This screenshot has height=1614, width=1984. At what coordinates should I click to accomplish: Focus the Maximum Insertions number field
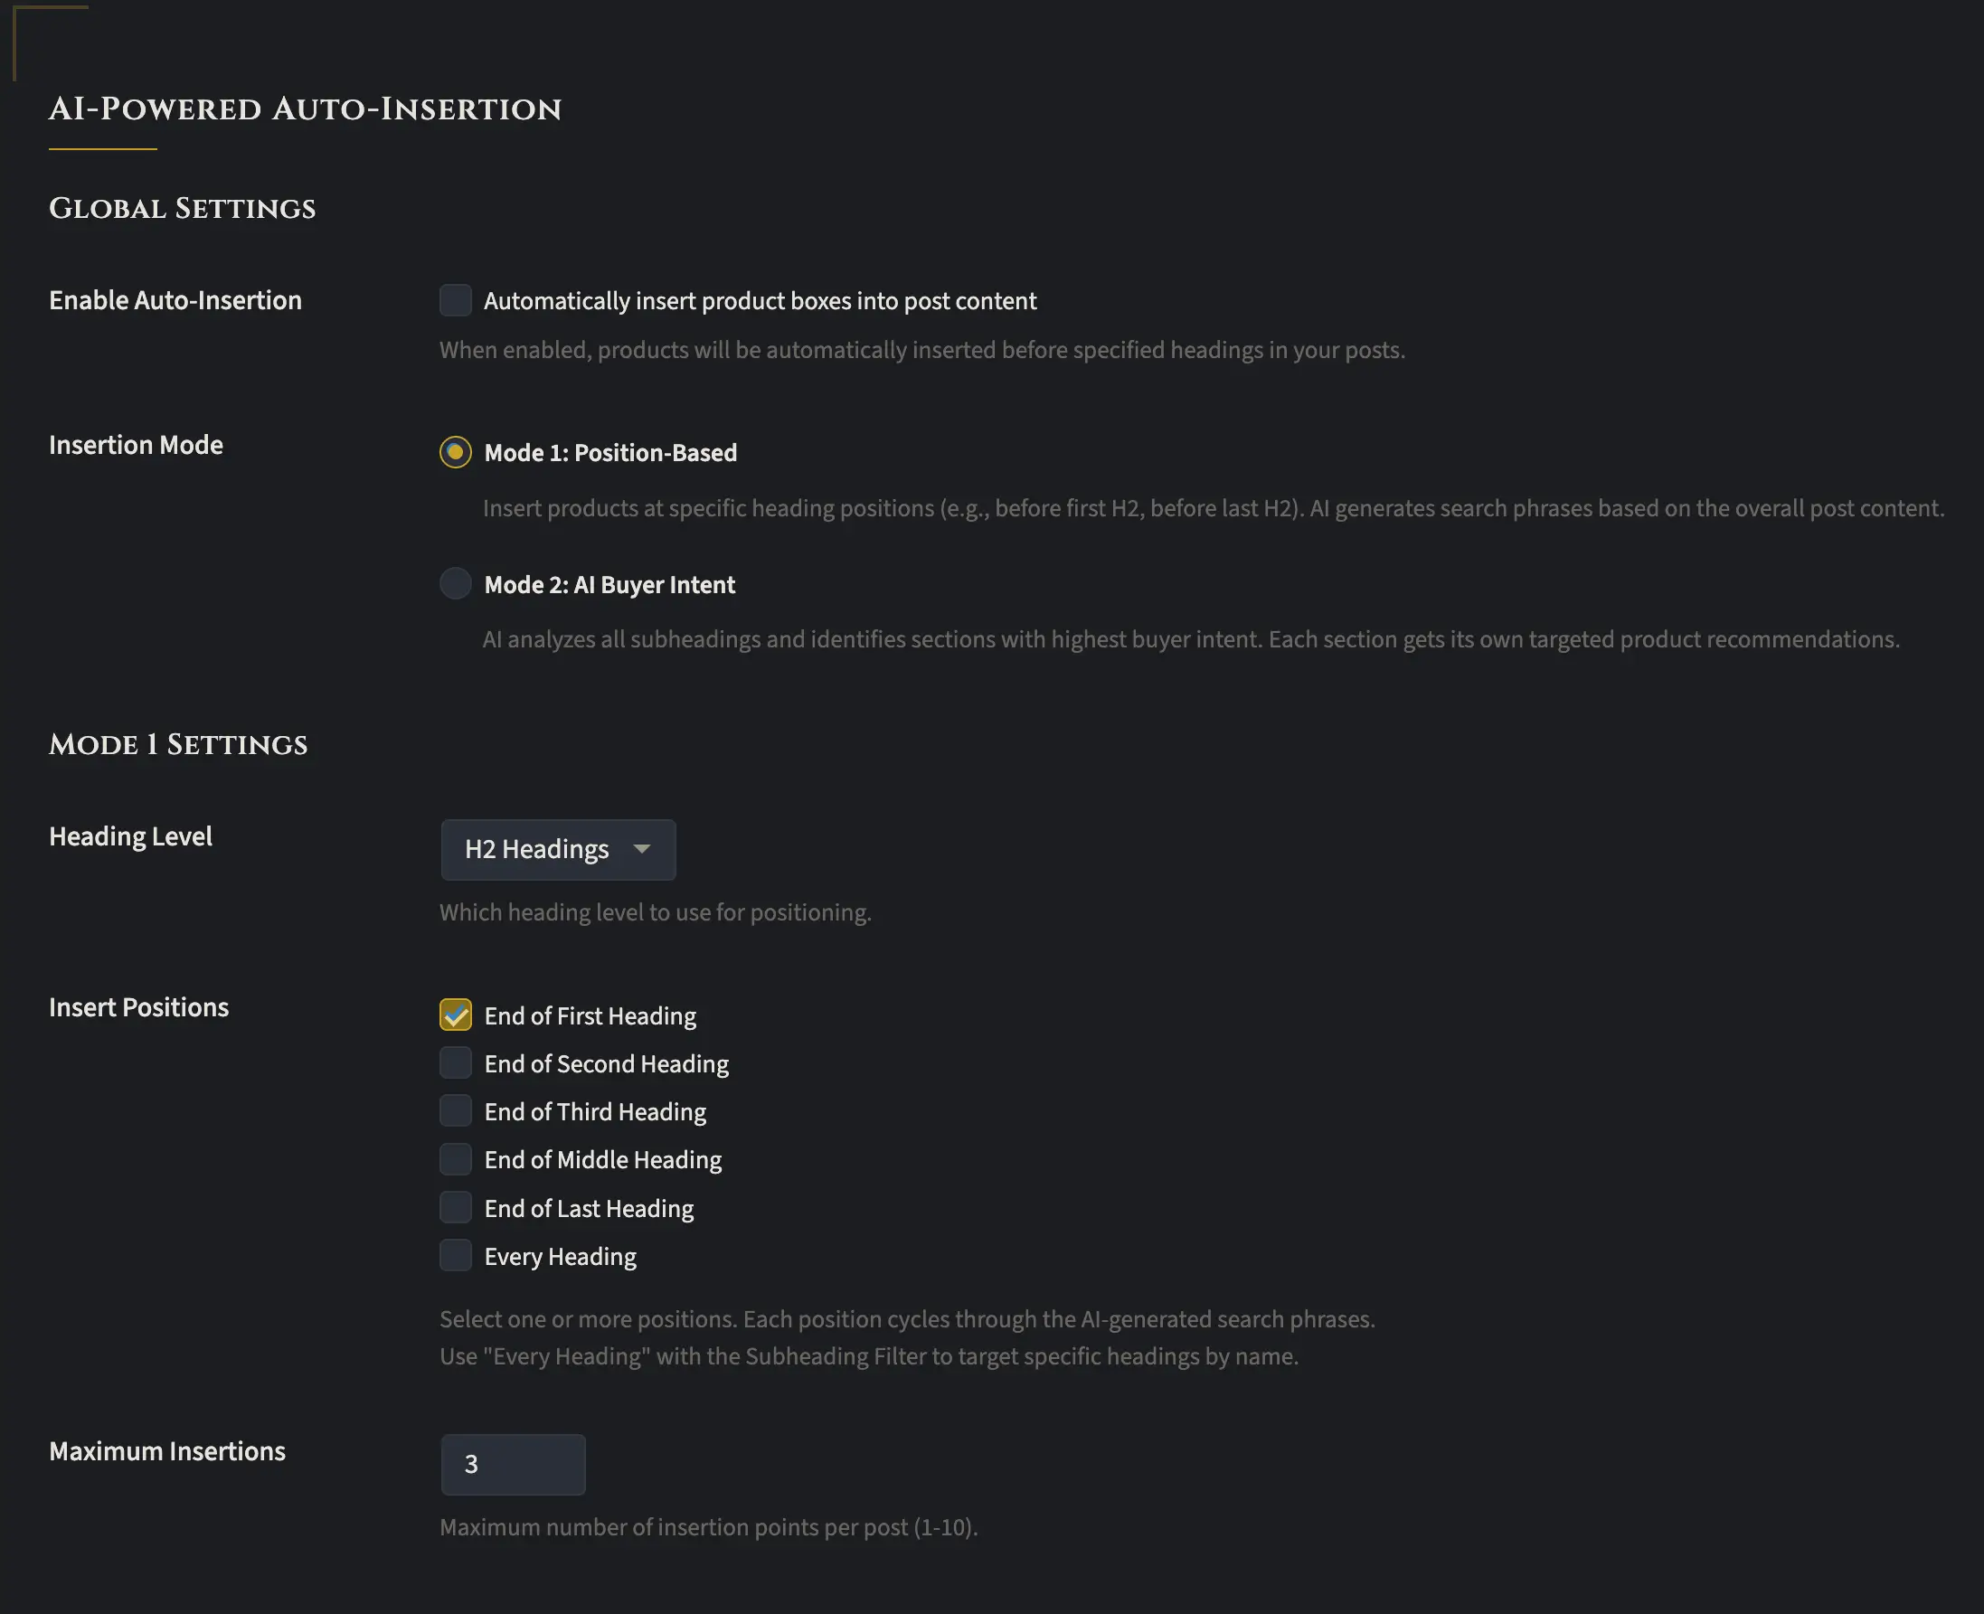point(512,1464)
